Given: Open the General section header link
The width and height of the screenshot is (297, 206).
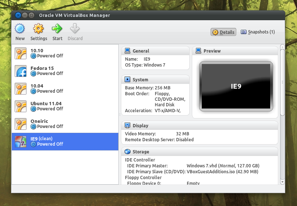Looking at the screenshot, I should click(141, 51).
